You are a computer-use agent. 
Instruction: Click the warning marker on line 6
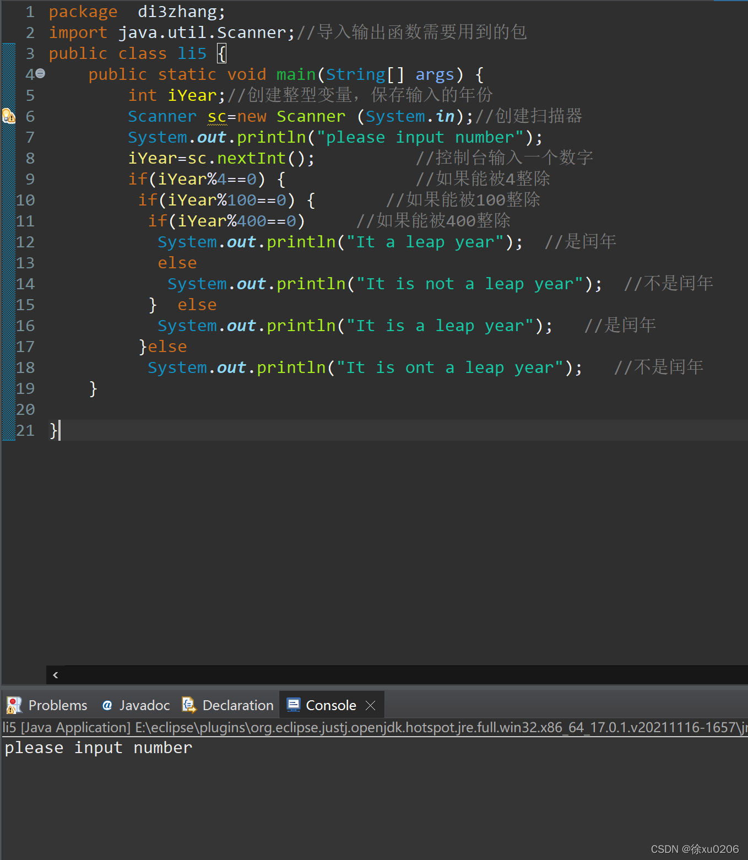8,116
